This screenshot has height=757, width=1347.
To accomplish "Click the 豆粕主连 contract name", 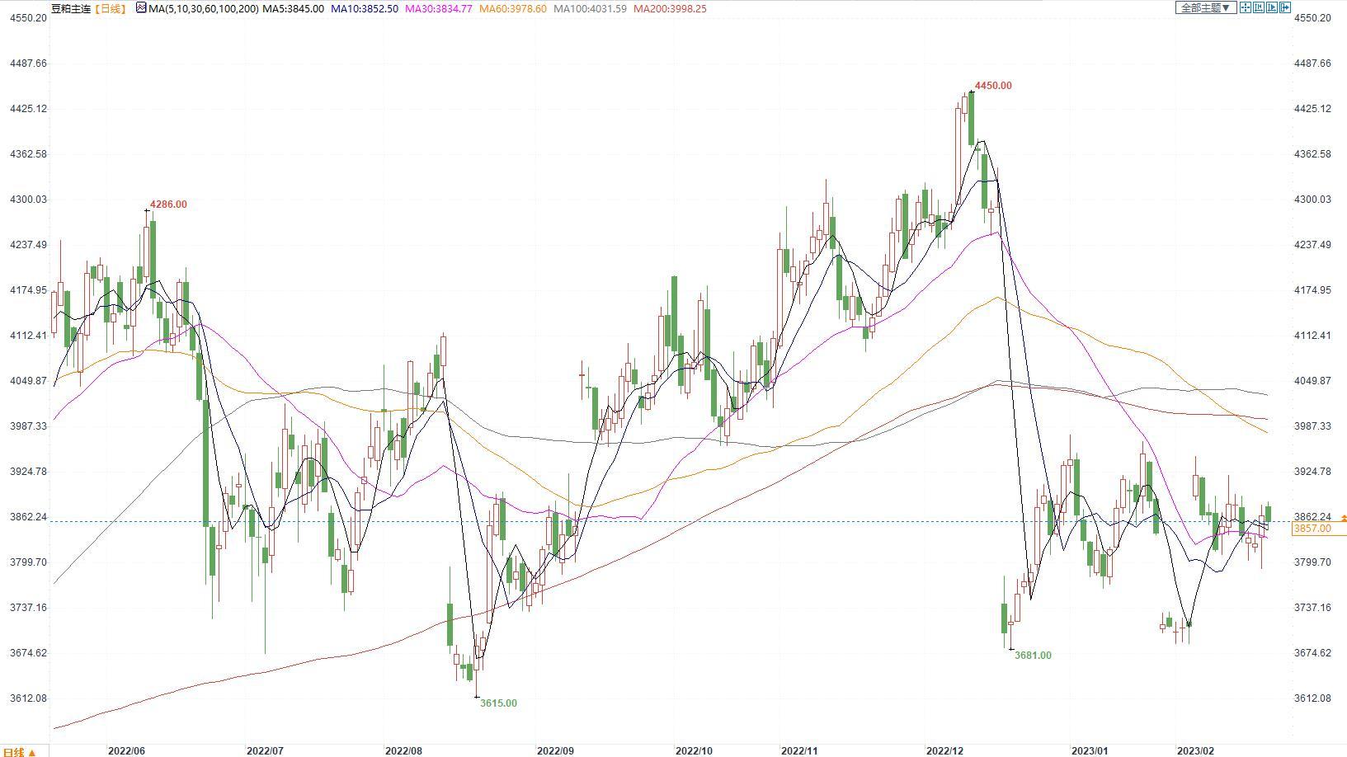I will point(70,8).
